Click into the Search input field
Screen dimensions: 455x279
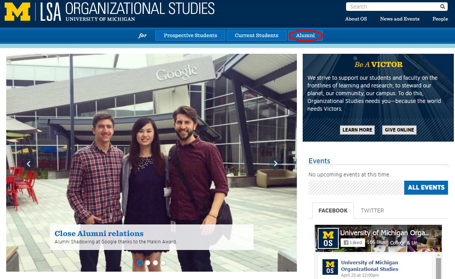pyautogui.click(x=393, y=6)
